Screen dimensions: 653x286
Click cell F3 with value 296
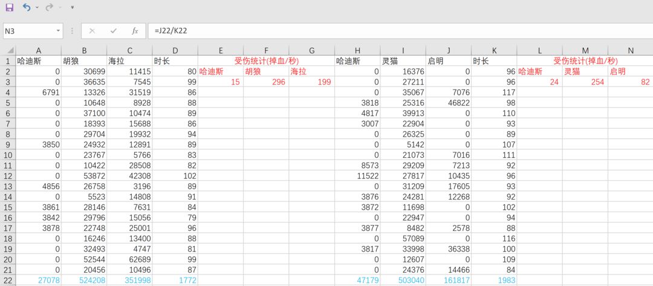pyautogui.click(x=266, y=82)
